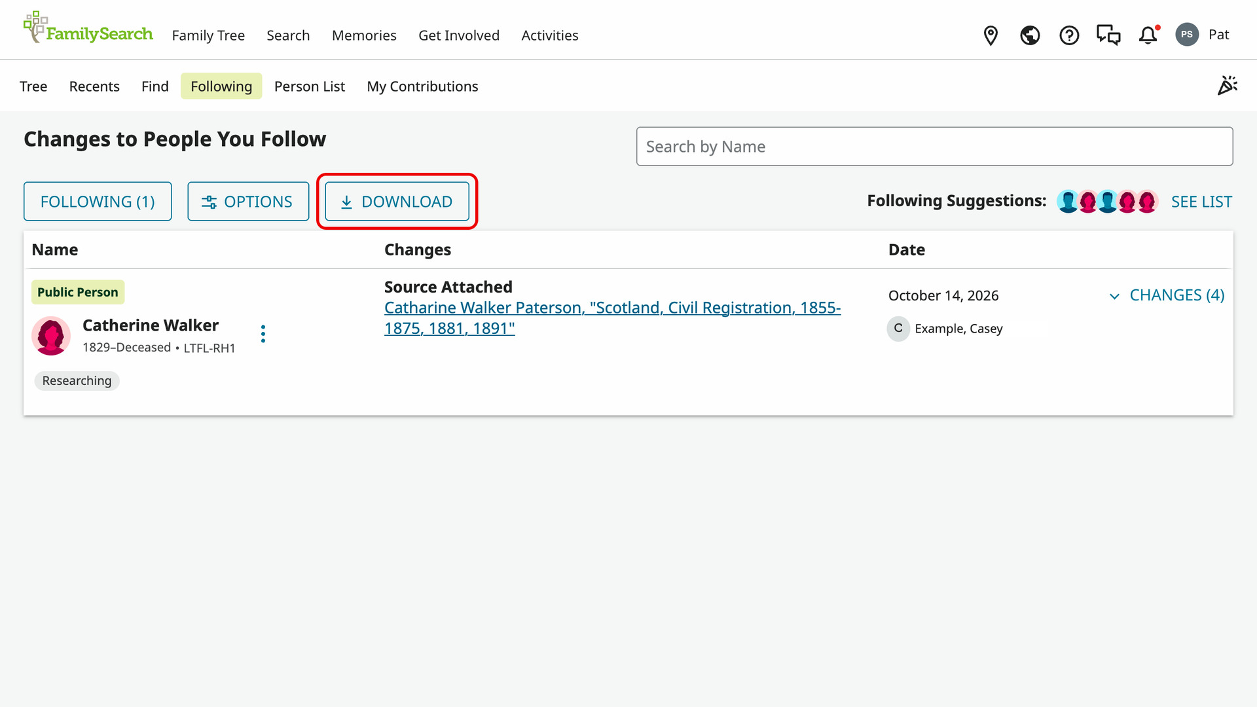Open the Memories menu
1257x707 pixels.
[x=364, y=35]
